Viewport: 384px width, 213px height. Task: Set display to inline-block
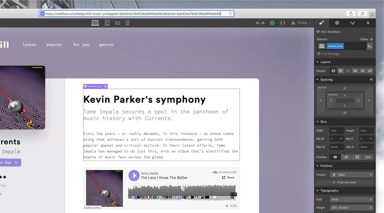355,71
